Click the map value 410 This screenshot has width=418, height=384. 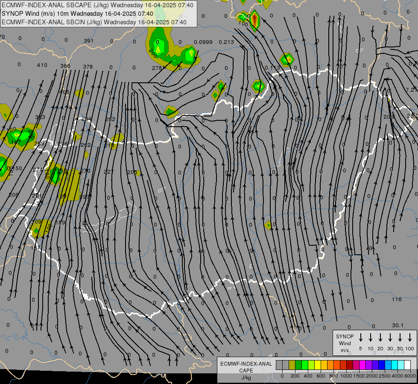(x=42, y=65)
